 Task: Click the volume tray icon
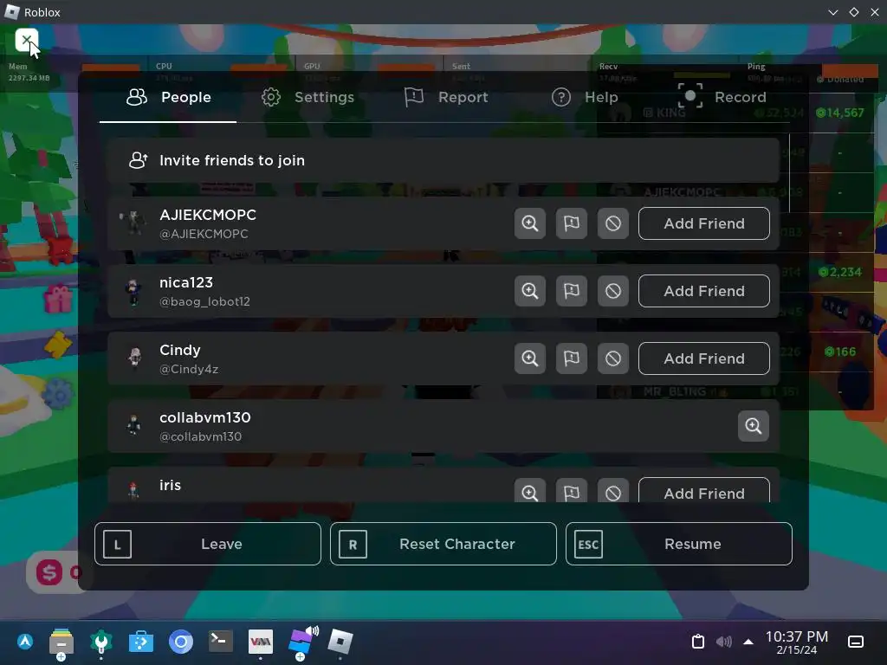(x=723, y=642)
